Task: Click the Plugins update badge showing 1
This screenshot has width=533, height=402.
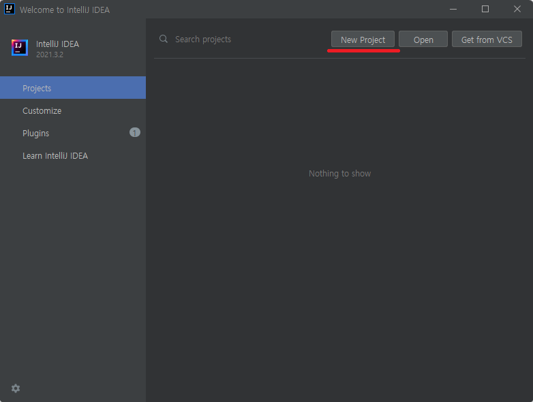Action: 134,133
